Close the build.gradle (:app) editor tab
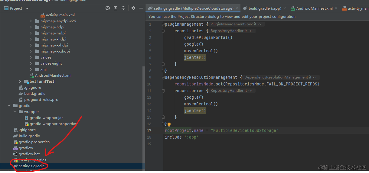 pyautogui.click(x=285, y=8)
